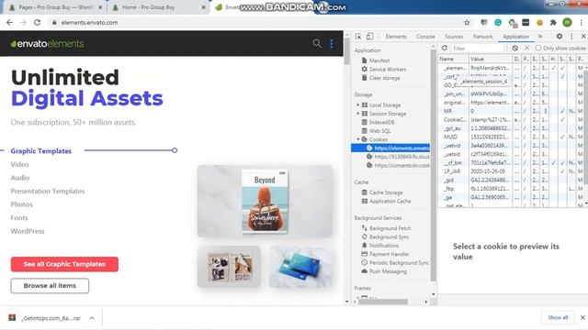Click the Video category link

click(x=19, y=164)
